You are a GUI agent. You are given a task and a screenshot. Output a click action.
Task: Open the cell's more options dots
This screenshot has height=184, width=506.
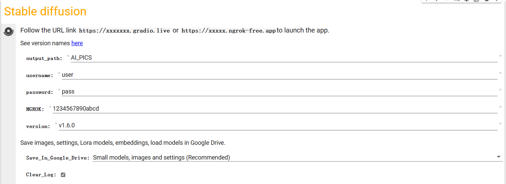497,0
